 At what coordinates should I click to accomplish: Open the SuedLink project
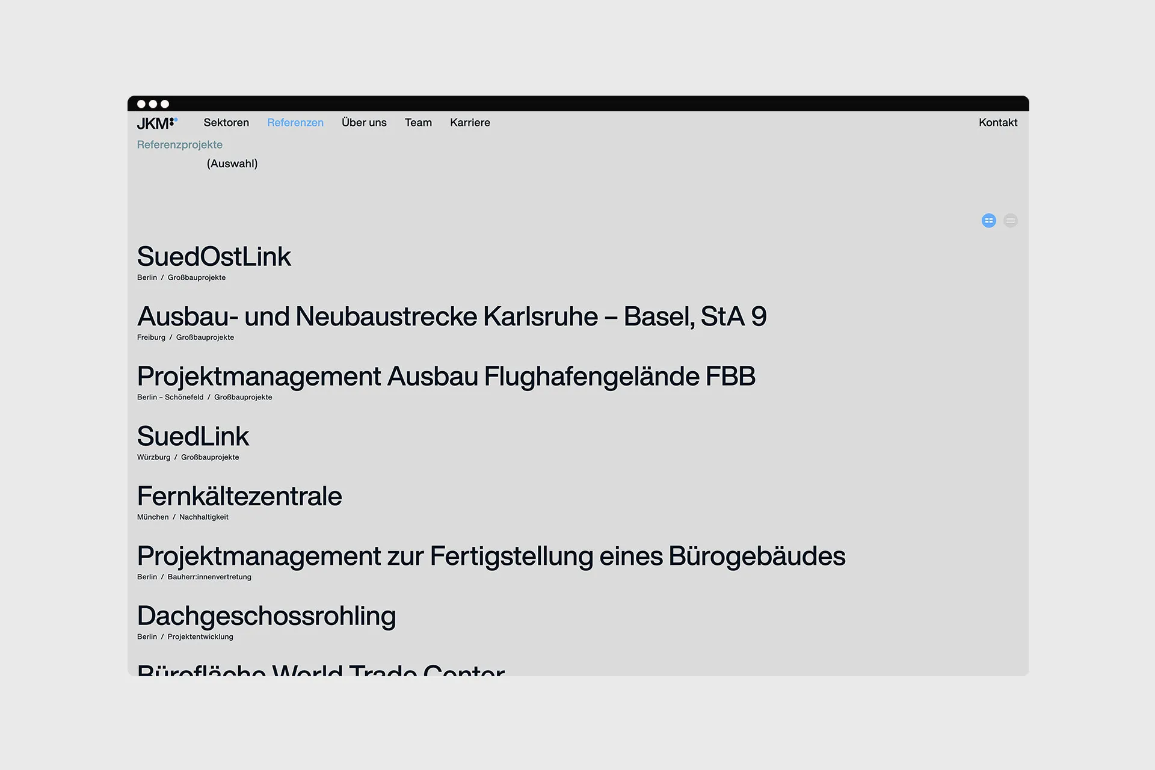coord(192,437)
